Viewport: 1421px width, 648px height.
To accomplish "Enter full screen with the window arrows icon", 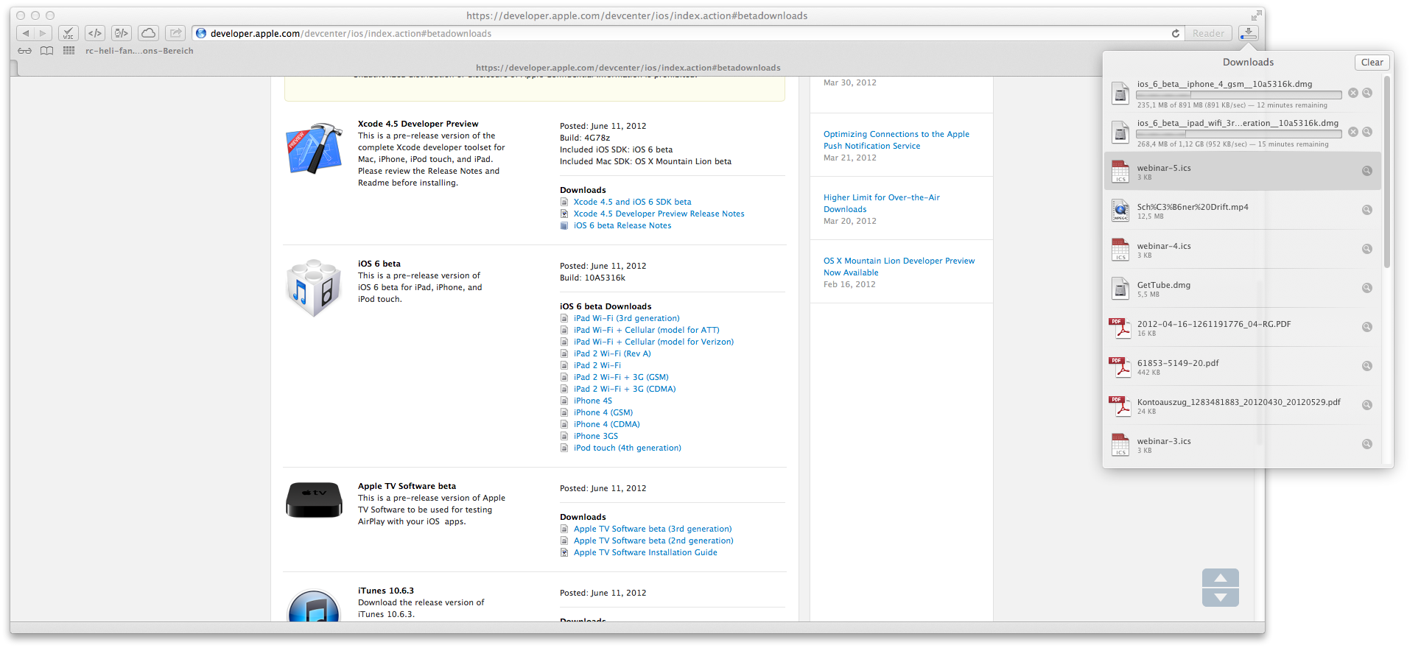I will [1256, 15].
